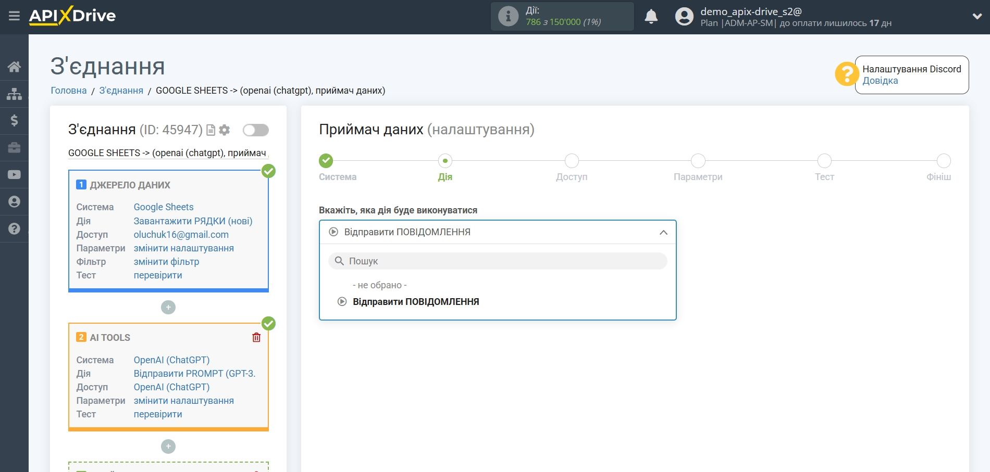Open the OpenAI (ChatGPT) access link
The image size is (990, 472).
(171, 387)
